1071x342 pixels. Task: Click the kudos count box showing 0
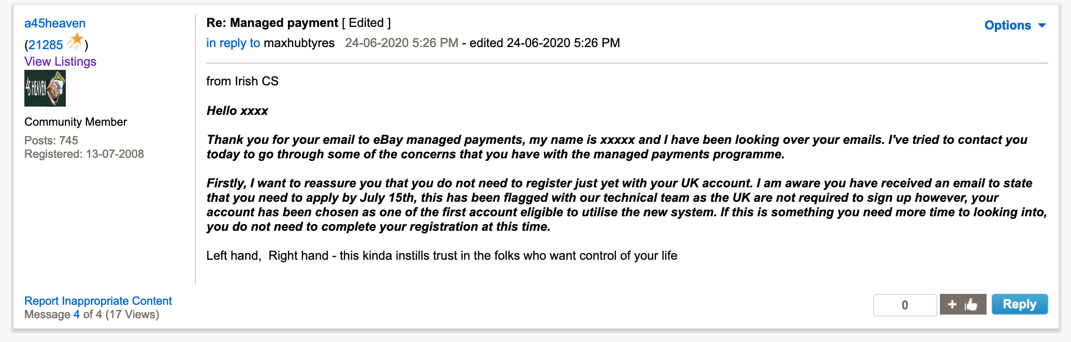[905, 305]
